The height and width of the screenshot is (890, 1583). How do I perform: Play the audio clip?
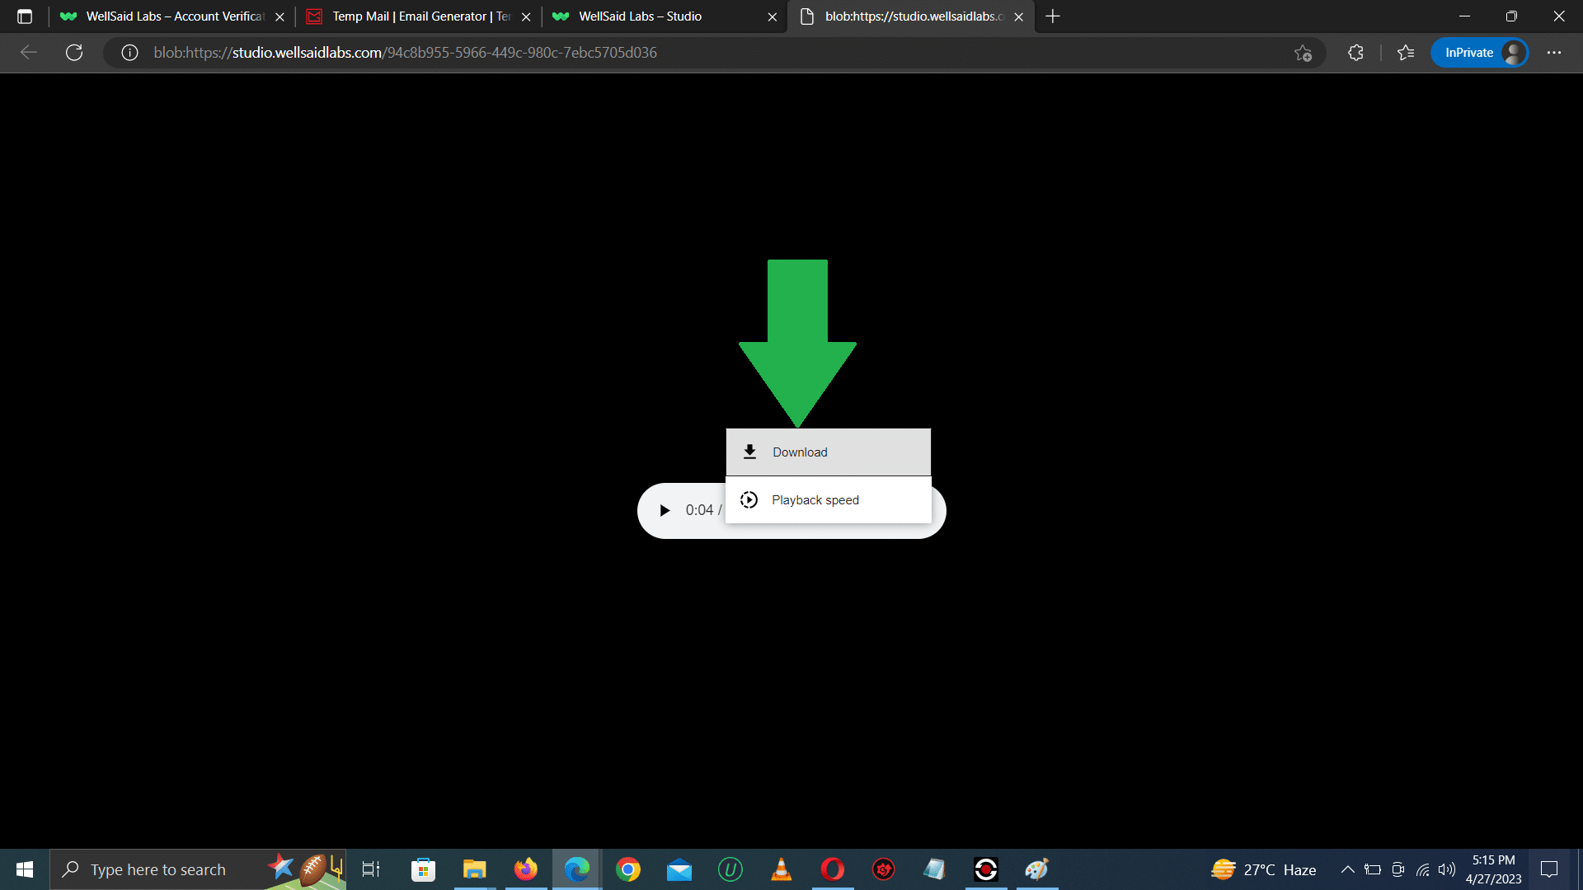coord(665,510)
